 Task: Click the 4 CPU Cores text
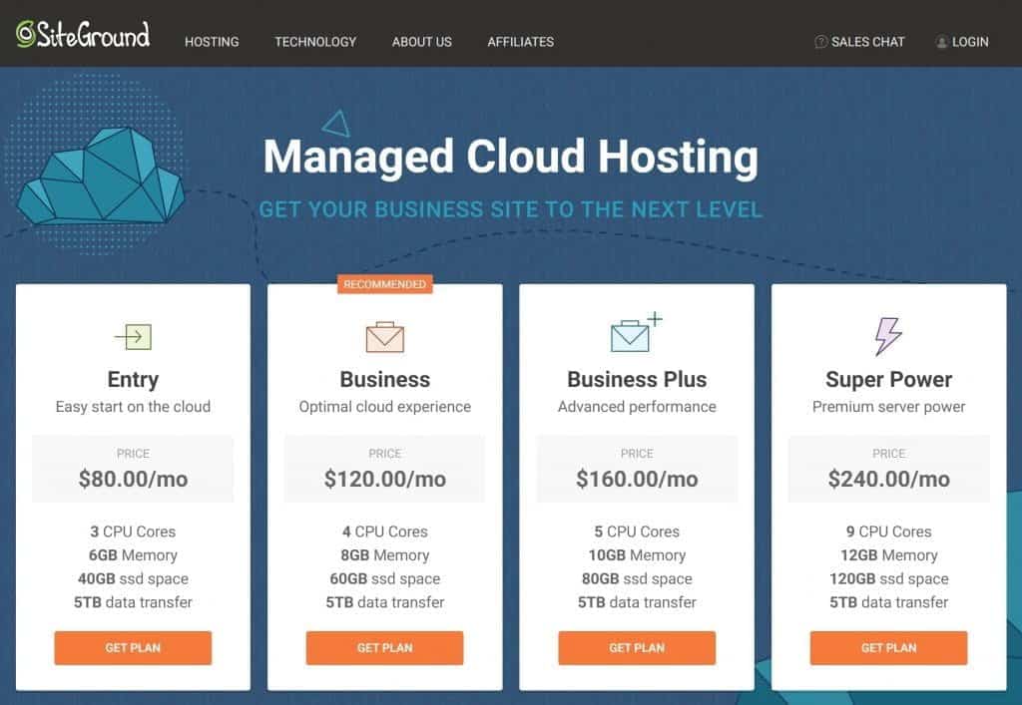(384, 531)
